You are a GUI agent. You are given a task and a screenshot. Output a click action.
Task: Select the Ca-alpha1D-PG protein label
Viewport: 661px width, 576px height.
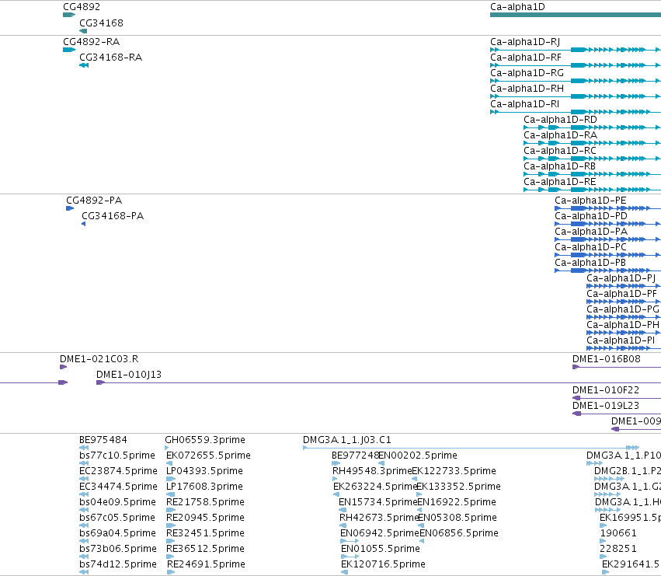pos(623,309)
